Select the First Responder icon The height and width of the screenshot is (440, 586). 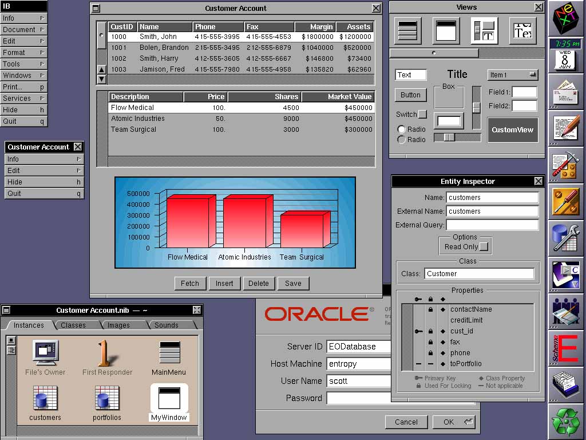[x=104, y=353]
